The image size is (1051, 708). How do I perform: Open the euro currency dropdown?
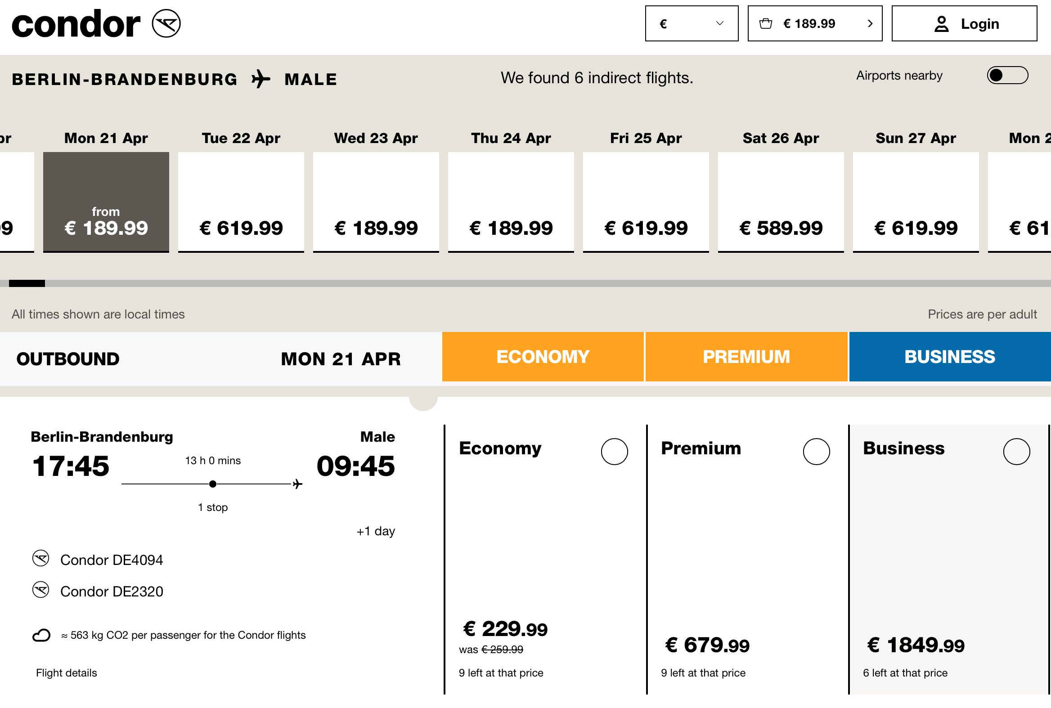click(x=692, y=23)
